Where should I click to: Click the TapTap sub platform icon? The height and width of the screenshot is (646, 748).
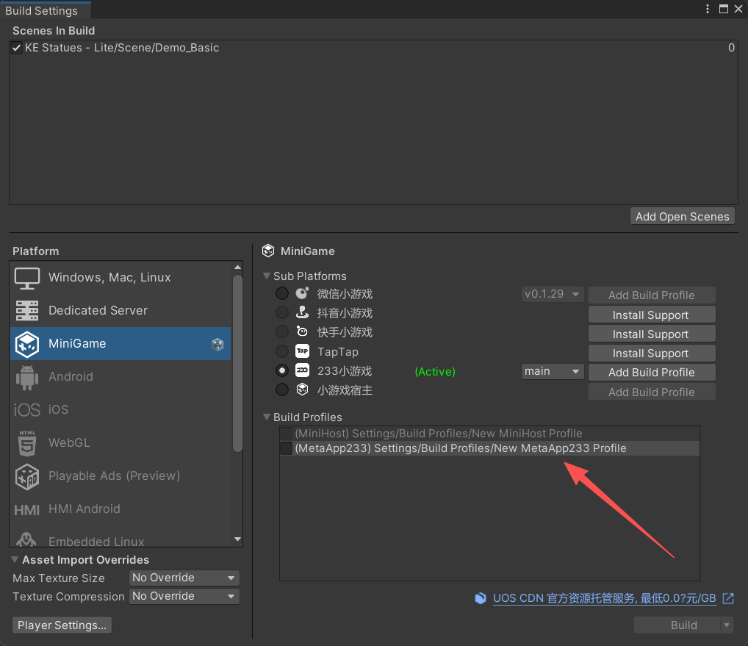coord(302,352)
